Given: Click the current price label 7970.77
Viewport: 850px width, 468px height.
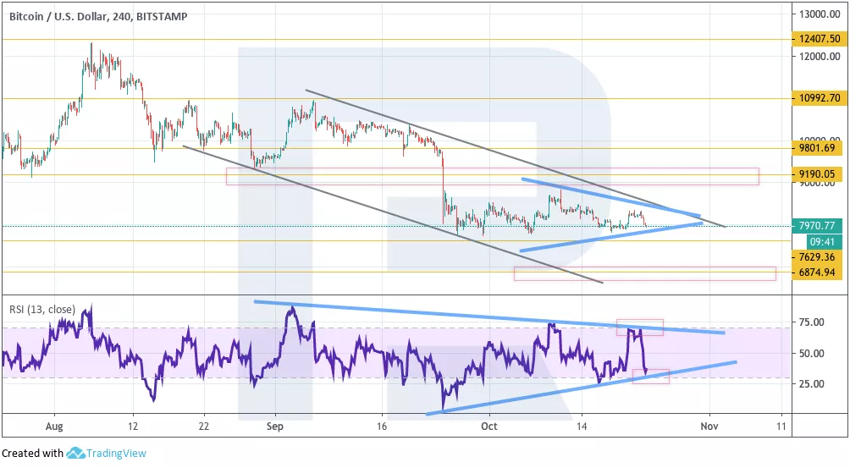Looking at the screenshot, I should tap(818, 226).
